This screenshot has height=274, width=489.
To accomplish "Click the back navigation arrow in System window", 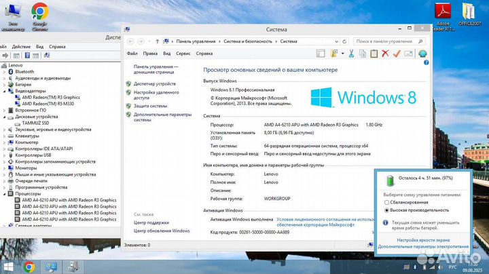I will click(x=130, y=41).
